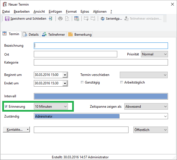Click the purple floppy disk save icon

point(7,19)
